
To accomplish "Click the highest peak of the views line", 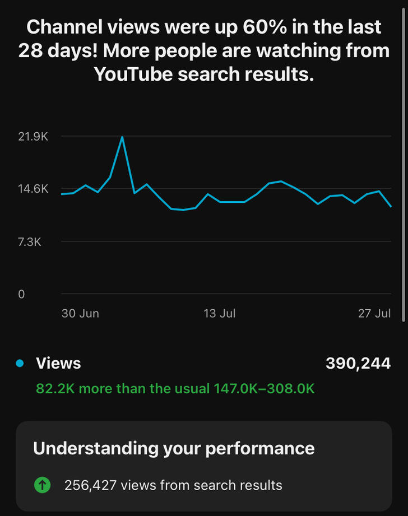I will tap(122, 137).
